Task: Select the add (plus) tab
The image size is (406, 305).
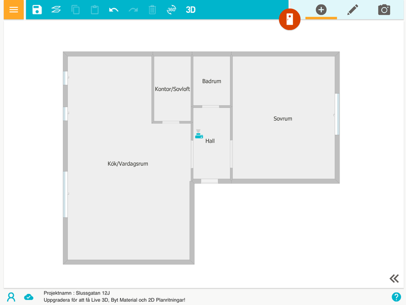Action: point(321,10)
